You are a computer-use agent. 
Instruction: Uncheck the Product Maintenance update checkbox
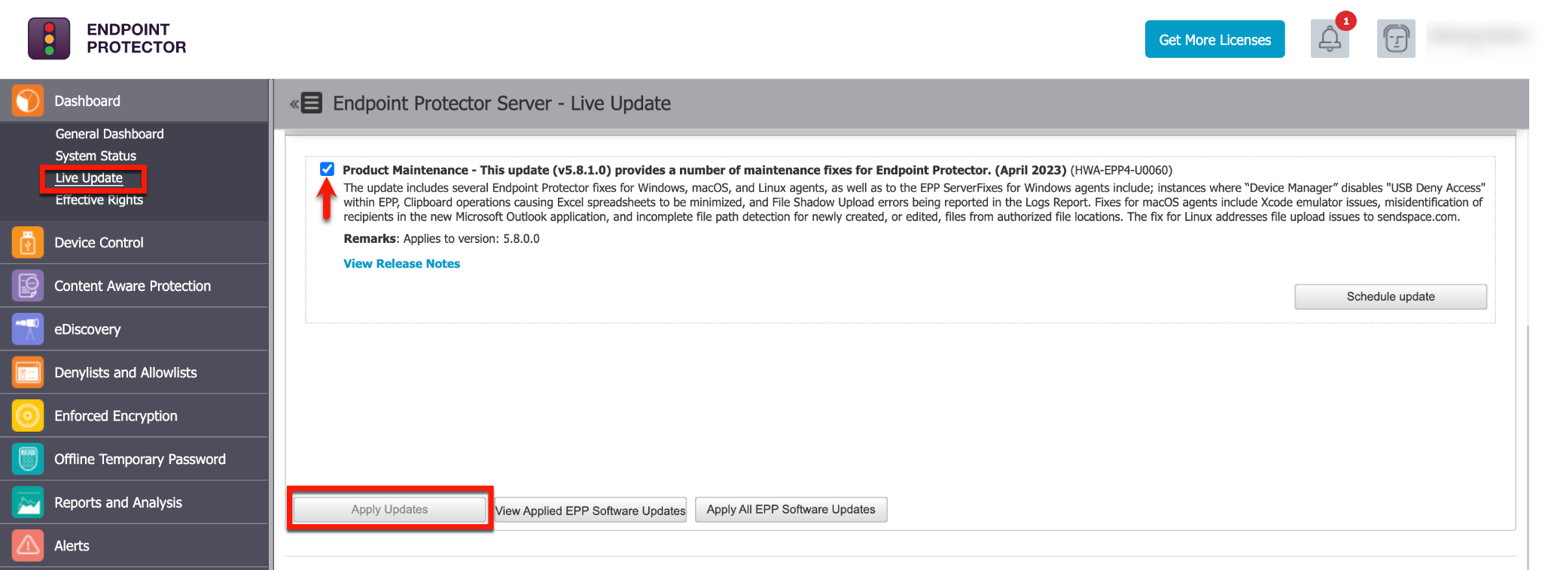tap(327, 169)
